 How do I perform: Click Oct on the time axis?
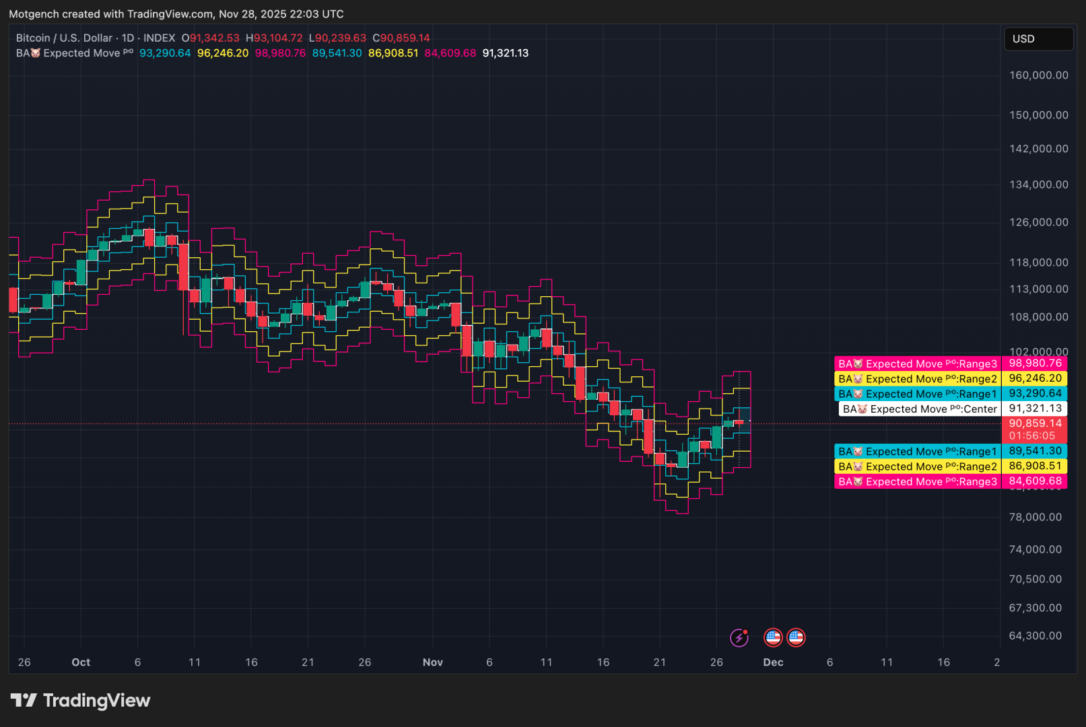81,662
